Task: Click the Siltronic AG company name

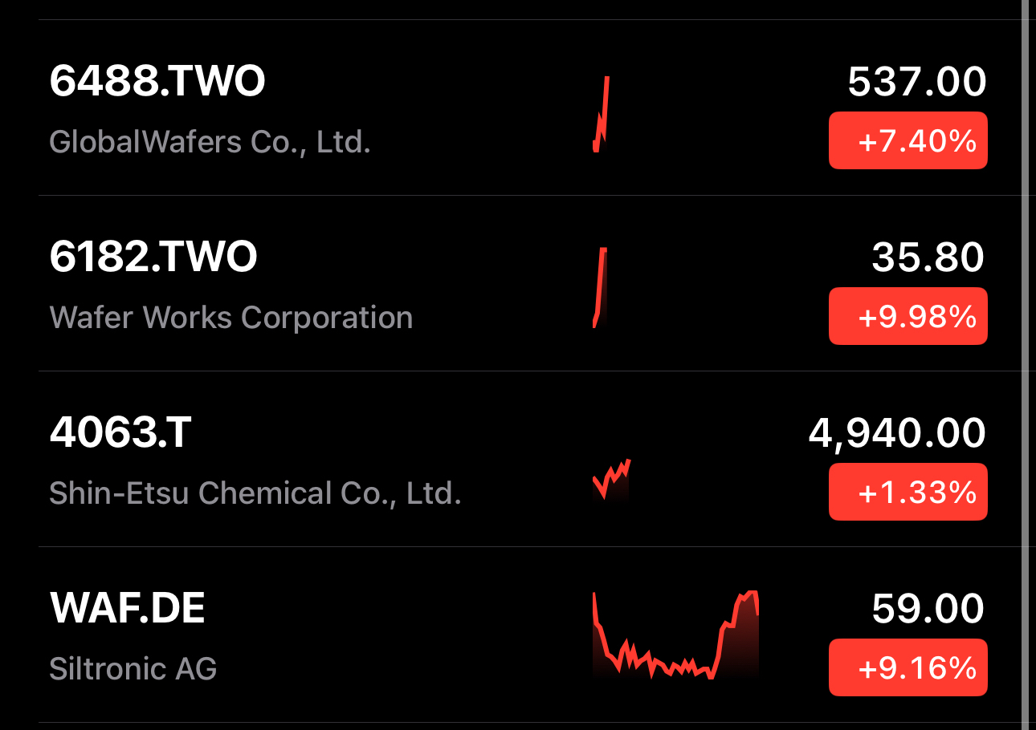Action: (133, 668)
